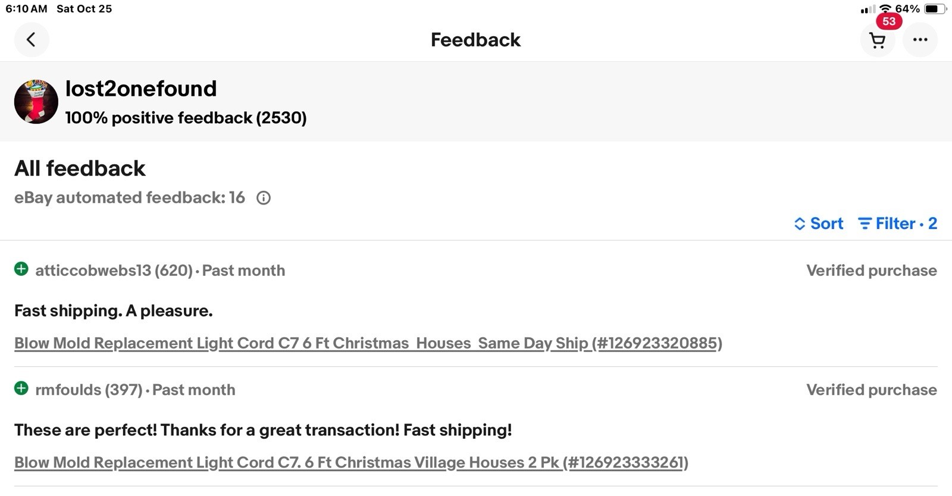
Task: Tap the battery icon in the status bar
Action: (x=934, y=9)
